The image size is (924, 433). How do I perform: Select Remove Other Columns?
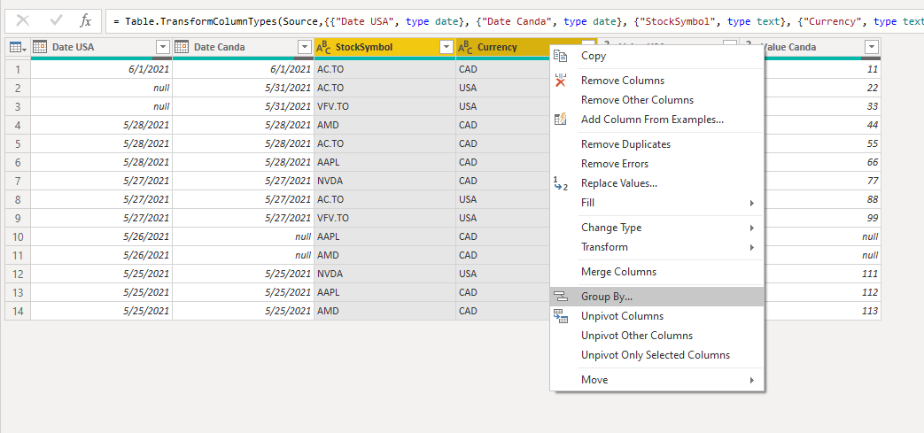click(x=656, y=100)
